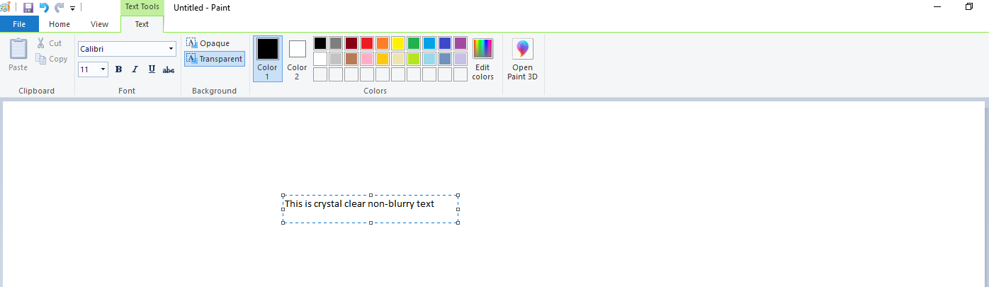Image resolution: width=989 pixels, height=287 pixels.
Task: Pick the lime green color swatch
Action: point(414,59)
